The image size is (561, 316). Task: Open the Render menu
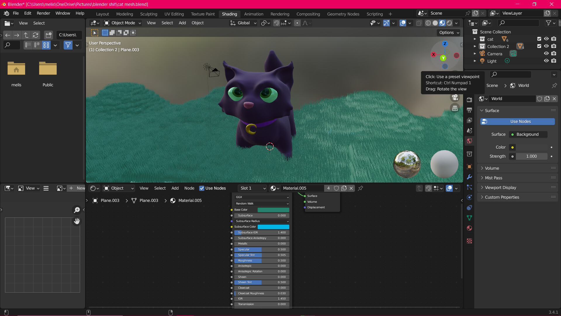coord(43,13)
